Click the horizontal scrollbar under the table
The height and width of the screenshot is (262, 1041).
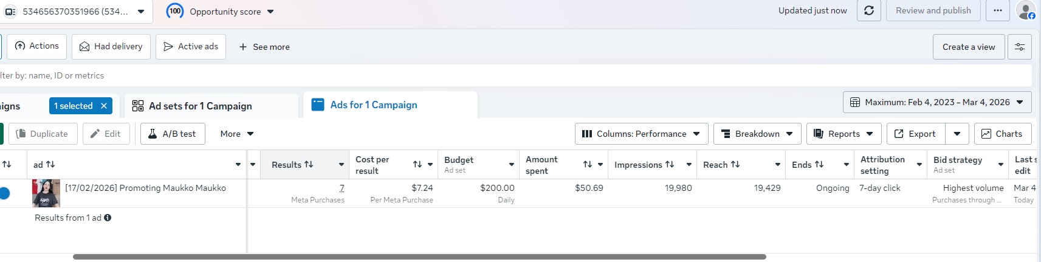(x=419, y=257)
